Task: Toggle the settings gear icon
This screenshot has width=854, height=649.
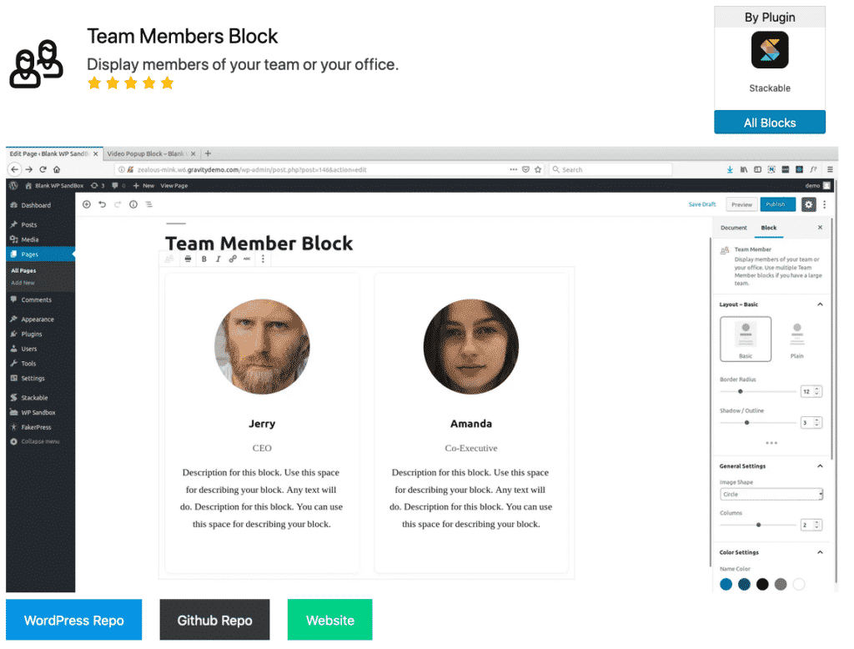Action: (x=808, y=204)
